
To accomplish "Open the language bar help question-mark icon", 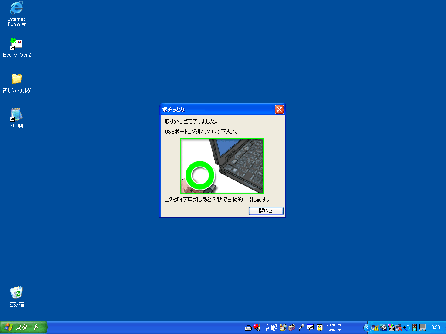I will pos(319,327).
